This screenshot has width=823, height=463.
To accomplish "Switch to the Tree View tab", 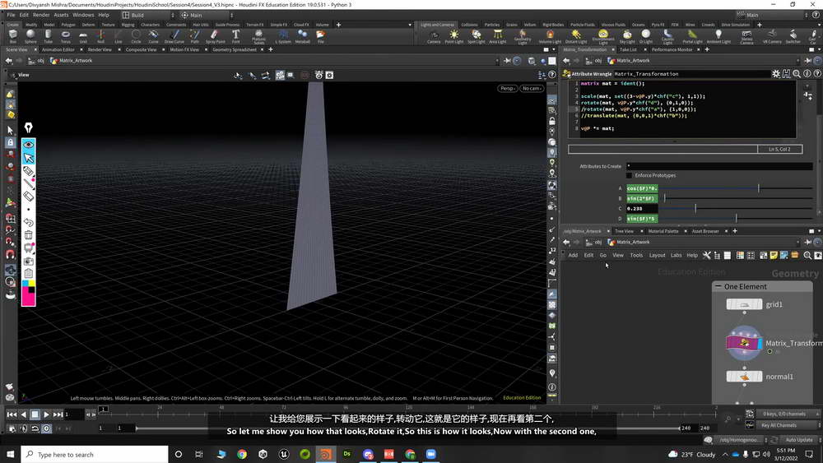I will pos(624,231).
